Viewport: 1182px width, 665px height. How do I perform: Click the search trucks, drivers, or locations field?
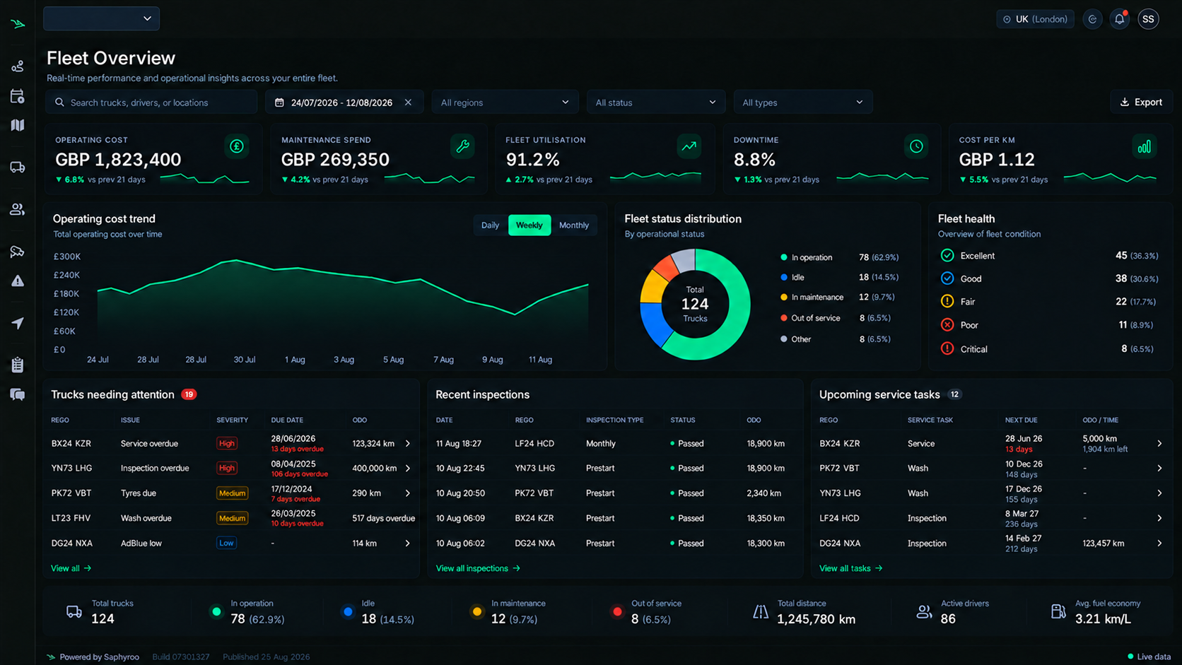tap(151, 102)
